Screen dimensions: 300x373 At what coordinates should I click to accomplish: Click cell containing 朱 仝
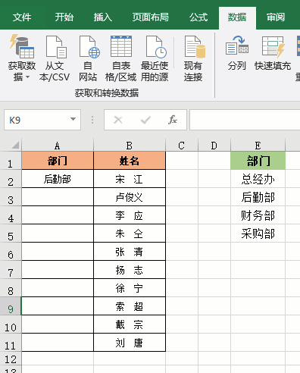point(130,234)
